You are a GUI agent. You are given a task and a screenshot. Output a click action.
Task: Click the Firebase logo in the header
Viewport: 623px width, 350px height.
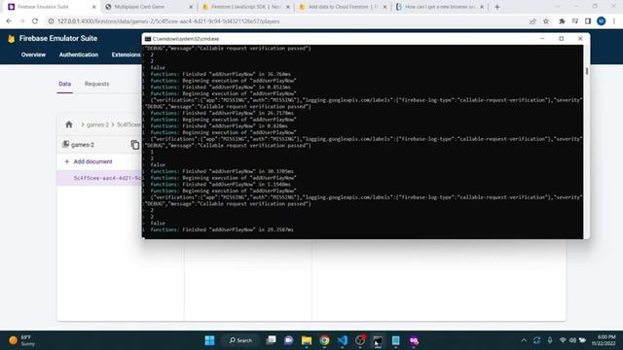(x=12, y=39)
